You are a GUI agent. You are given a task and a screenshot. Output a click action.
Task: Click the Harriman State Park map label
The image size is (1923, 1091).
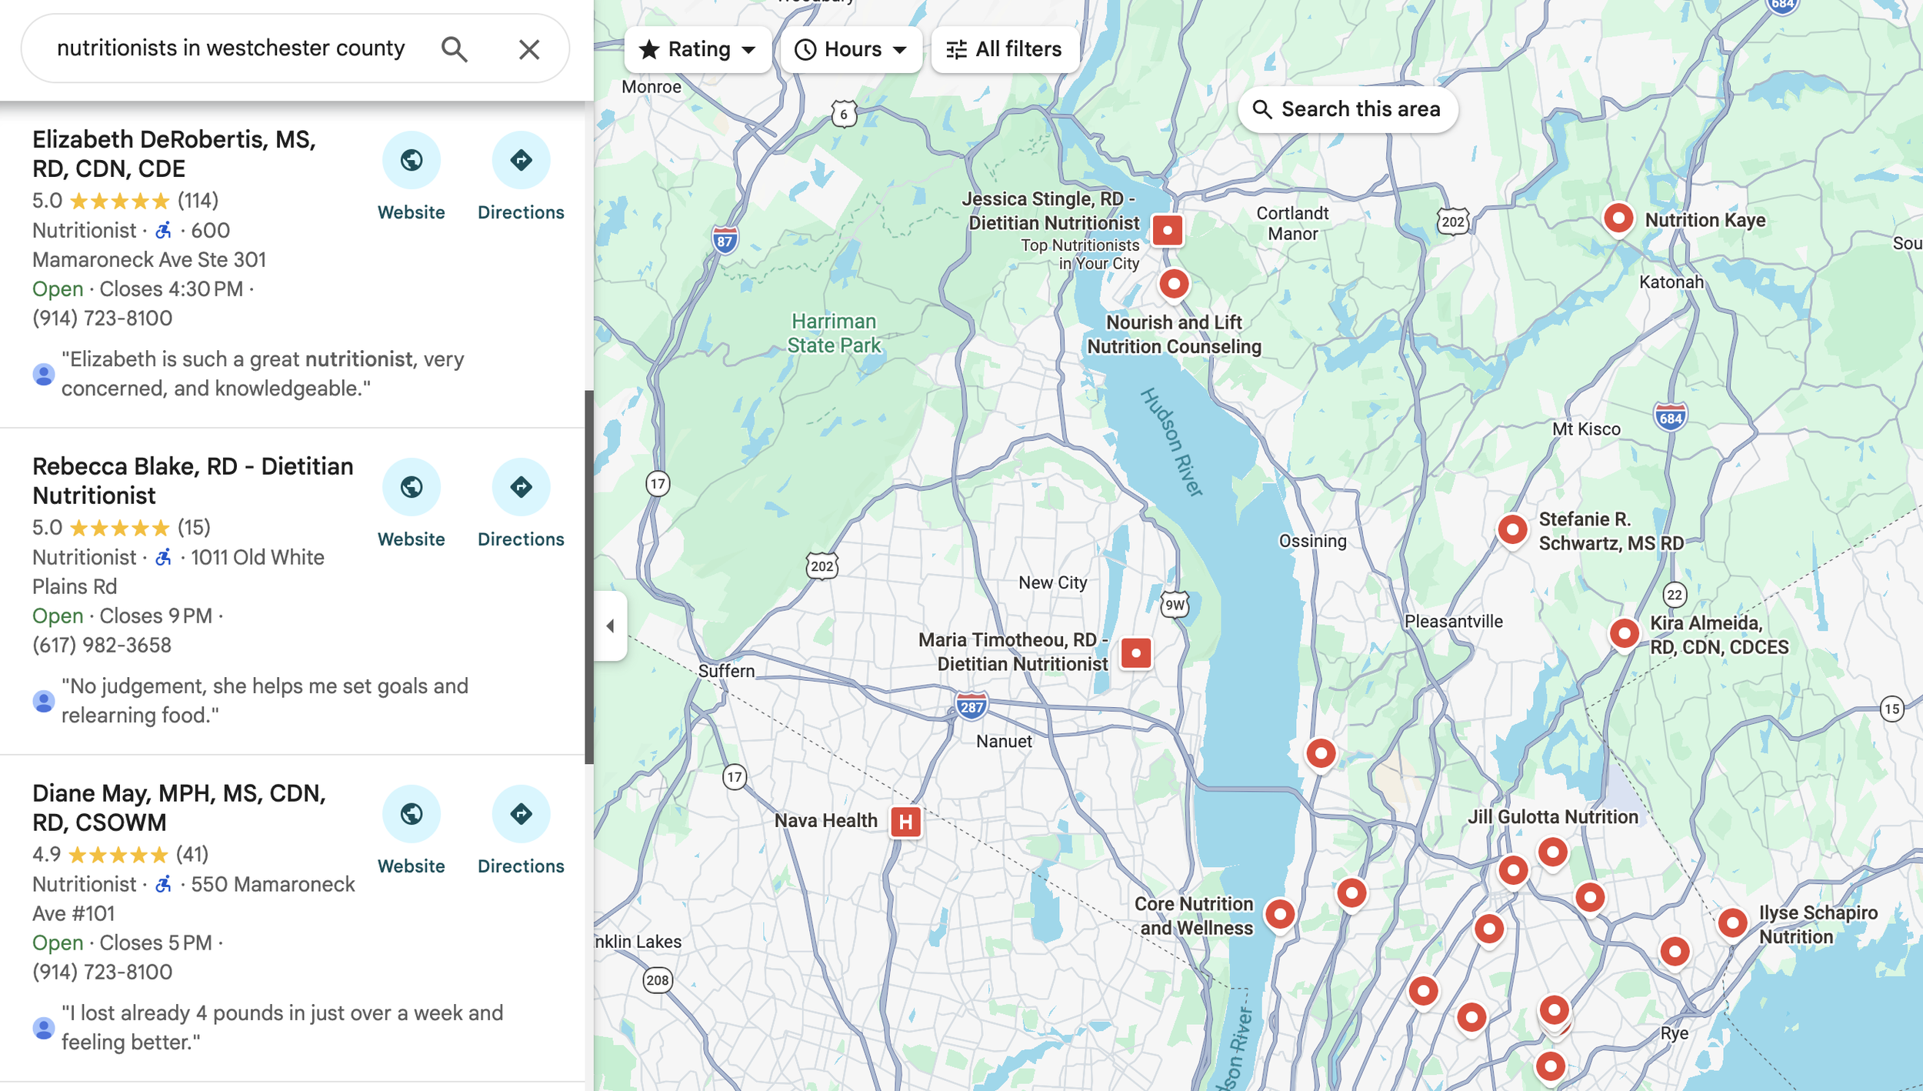(834, 333)
